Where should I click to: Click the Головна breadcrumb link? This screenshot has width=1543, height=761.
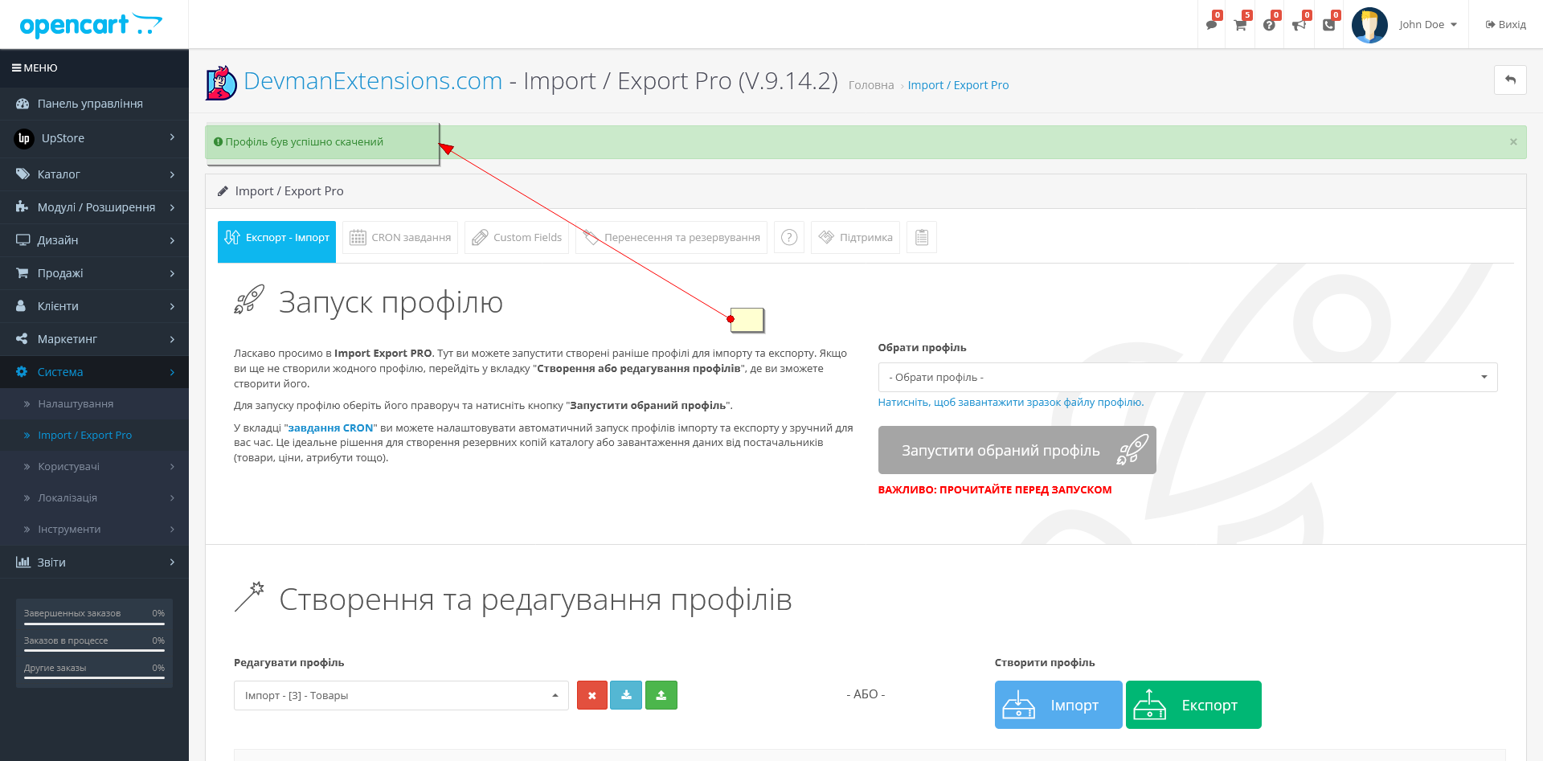tap(871, 85)
